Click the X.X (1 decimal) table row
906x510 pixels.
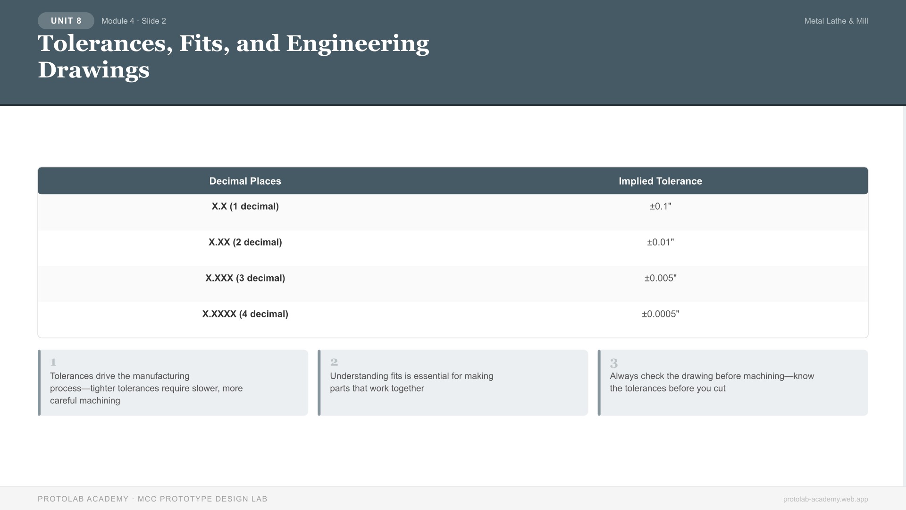[245, 206]
